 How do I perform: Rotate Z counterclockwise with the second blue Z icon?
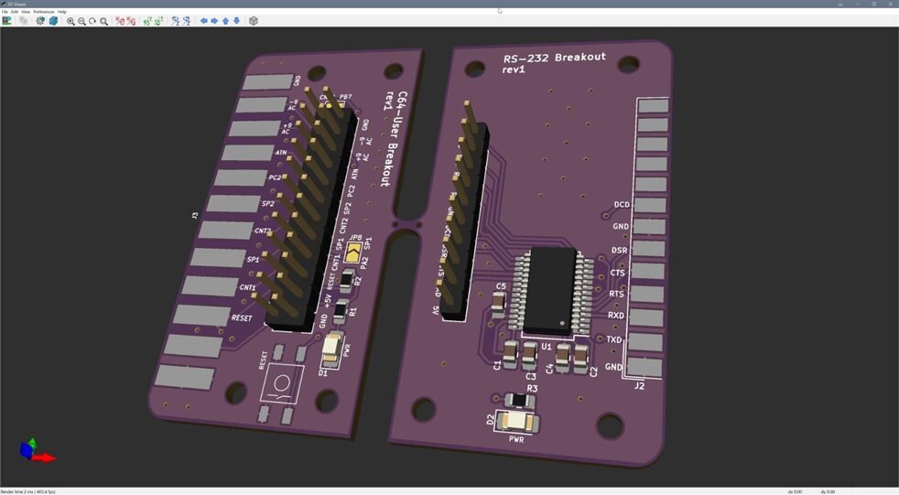click(187, 21)
